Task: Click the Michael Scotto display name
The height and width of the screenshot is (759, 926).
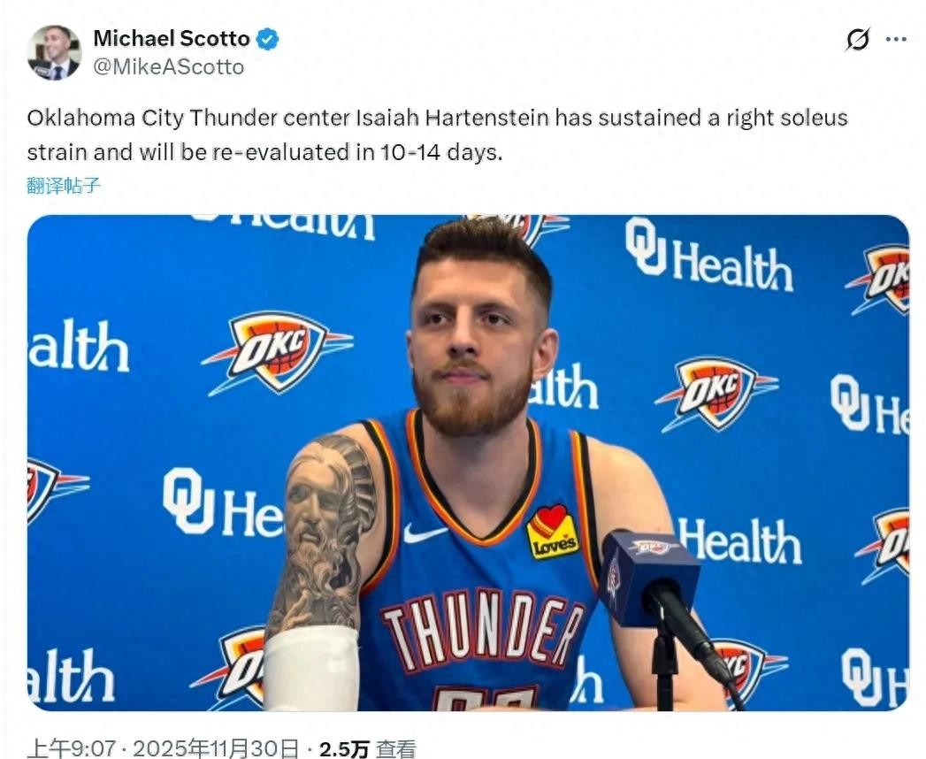Action: pos(172,39)
